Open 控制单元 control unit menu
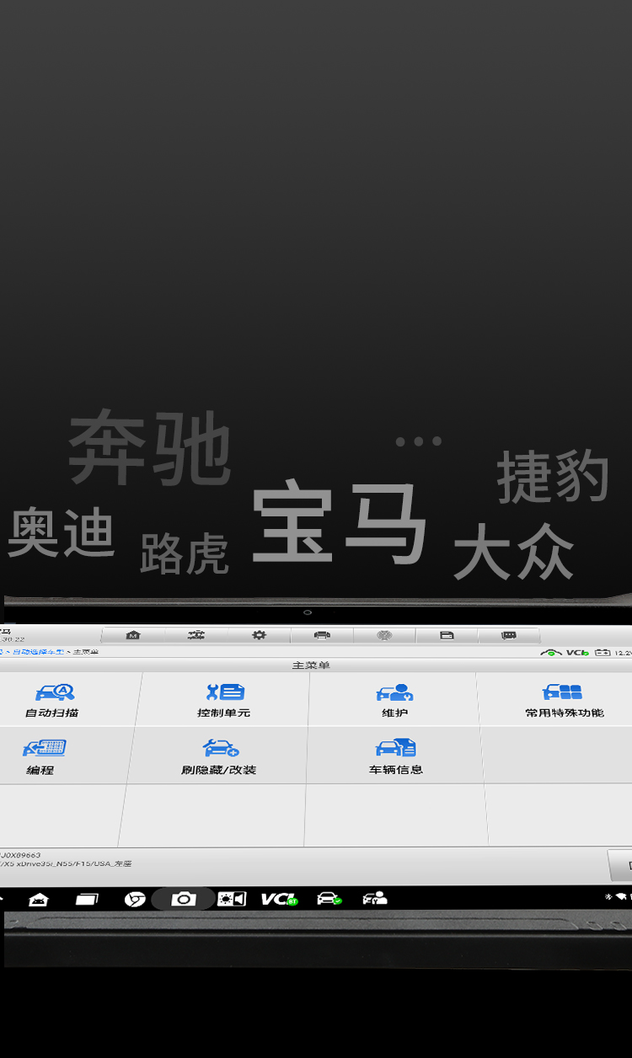632x1058 pixels. pyautogui.click(x=224, y=700)
